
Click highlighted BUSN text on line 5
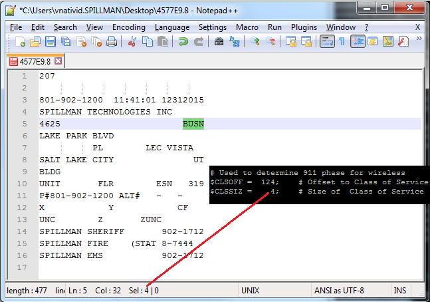(x=193, y=124)
